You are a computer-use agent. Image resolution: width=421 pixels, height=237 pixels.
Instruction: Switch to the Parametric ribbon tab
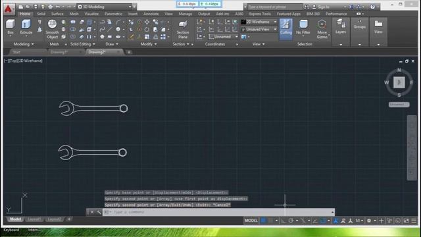click(x=113, y=14)
